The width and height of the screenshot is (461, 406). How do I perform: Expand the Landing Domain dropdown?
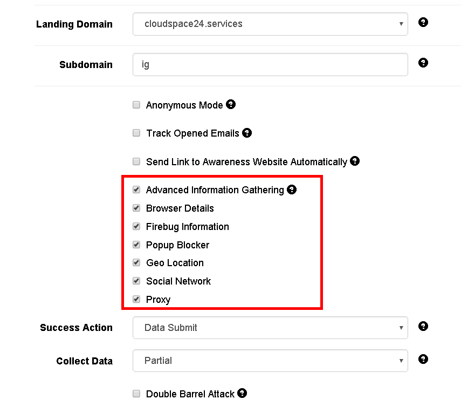tap(270, 24)
